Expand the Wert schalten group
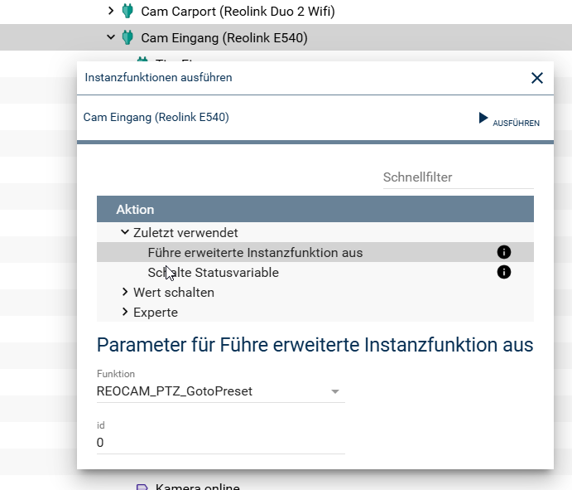 [125, 292]
